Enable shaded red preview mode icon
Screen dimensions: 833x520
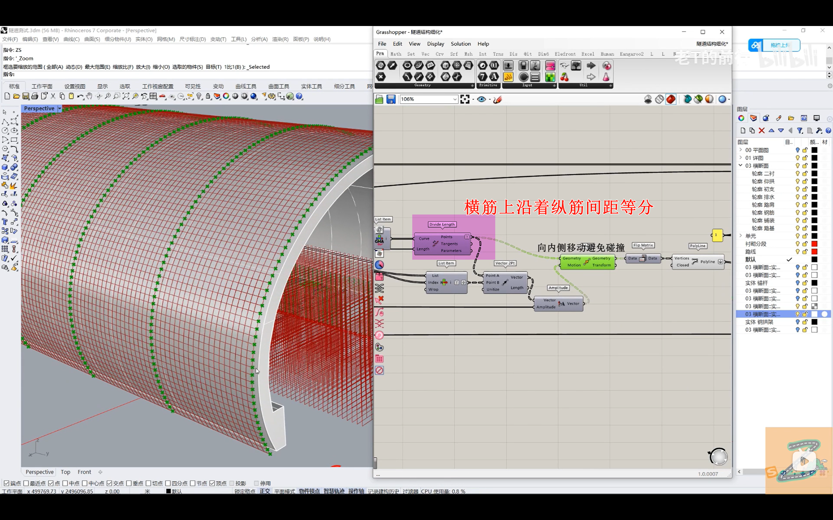(671, 99)
